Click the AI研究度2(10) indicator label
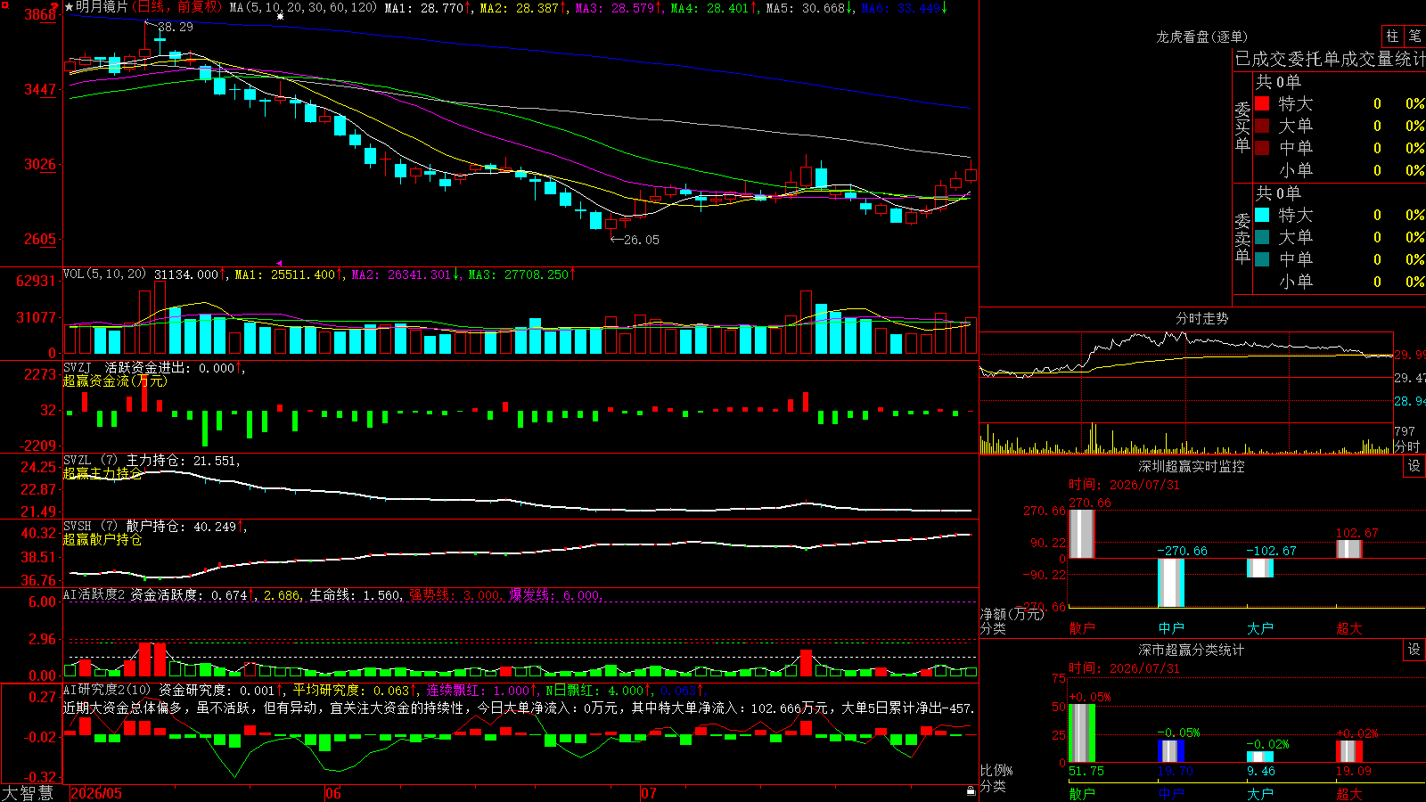This screenshot has width=1426, height=802. [107, 690]
